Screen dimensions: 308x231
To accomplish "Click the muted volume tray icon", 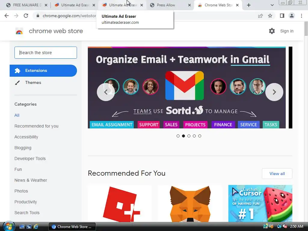I will (x=285, y=226).
